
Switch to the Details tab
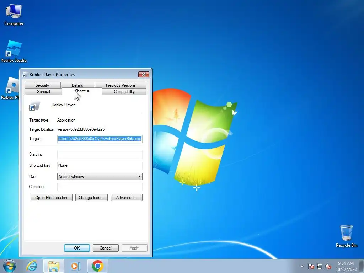(x=77, y=85)
